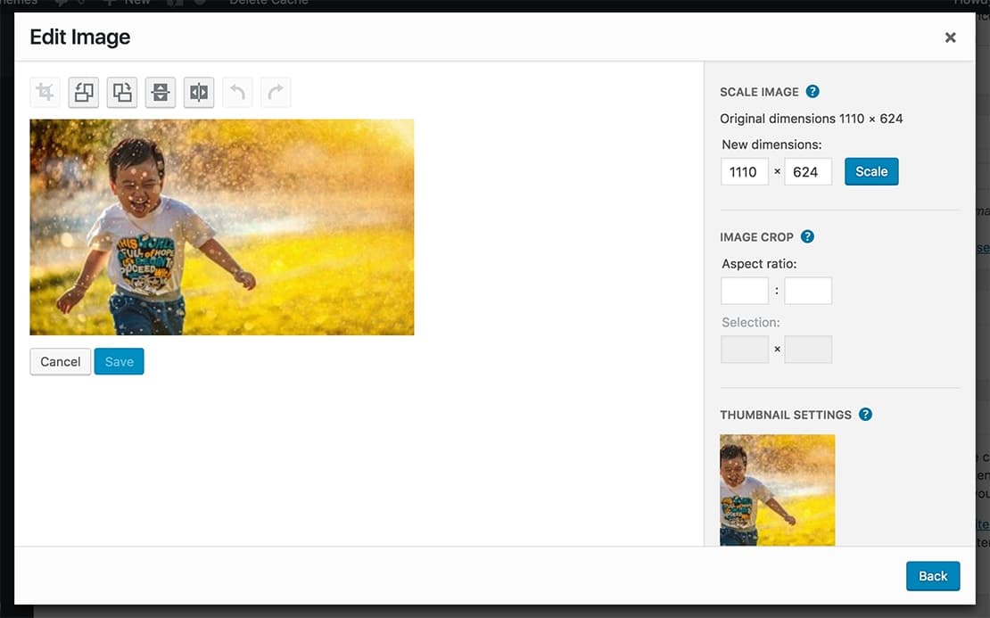Save the edited image
Image resolution: width=990 pixels, height=618 pixels.
[120, 362]
